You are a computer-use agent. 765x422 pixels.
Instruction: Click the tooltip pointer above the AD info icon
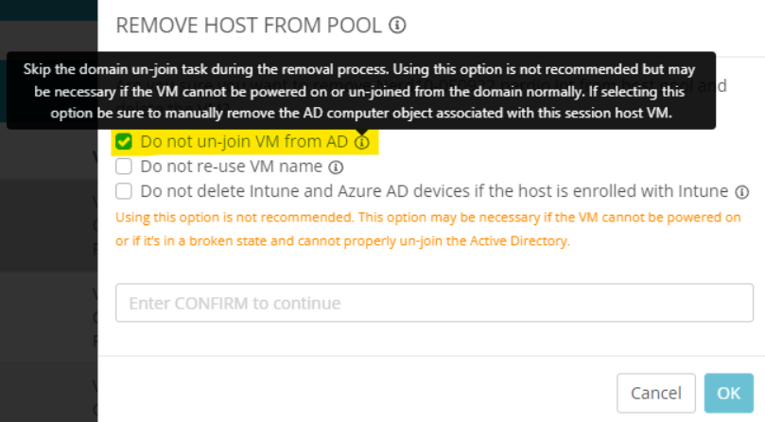point(361,132)
